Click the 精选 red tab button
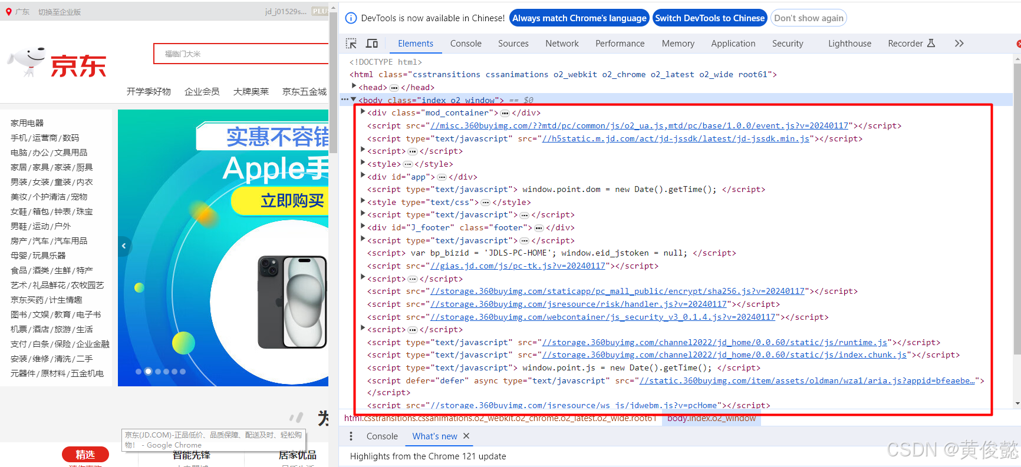Image resolution: width=1021 pixels, height=467 pixels. tap(85, 455)
